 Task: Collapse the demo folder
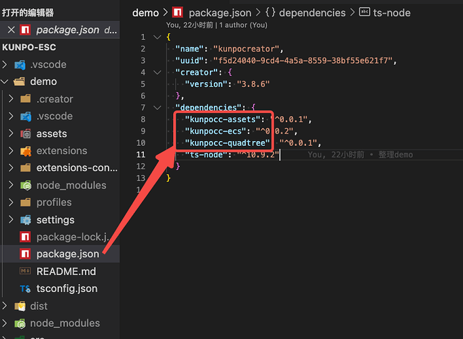[x=5, y=81]
